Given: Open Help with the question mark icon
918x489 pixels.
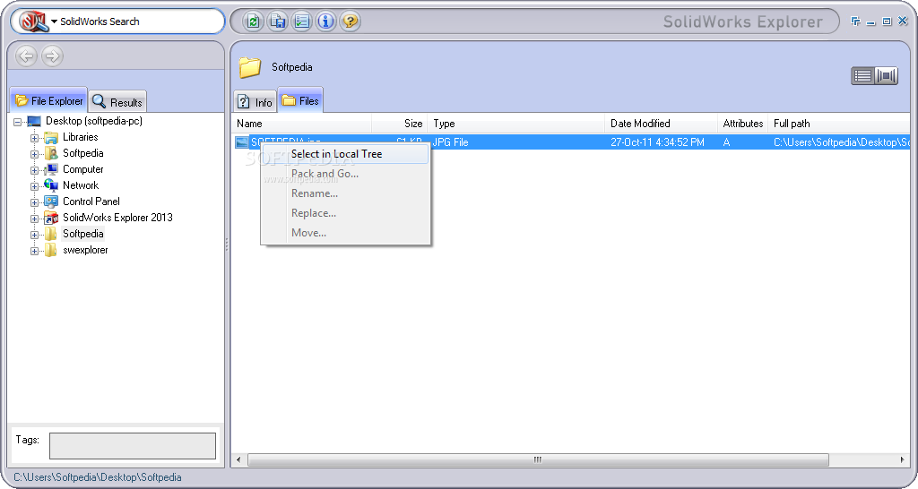Looking at the screenshot, I should pyautogui.click(x=351, y=21).
